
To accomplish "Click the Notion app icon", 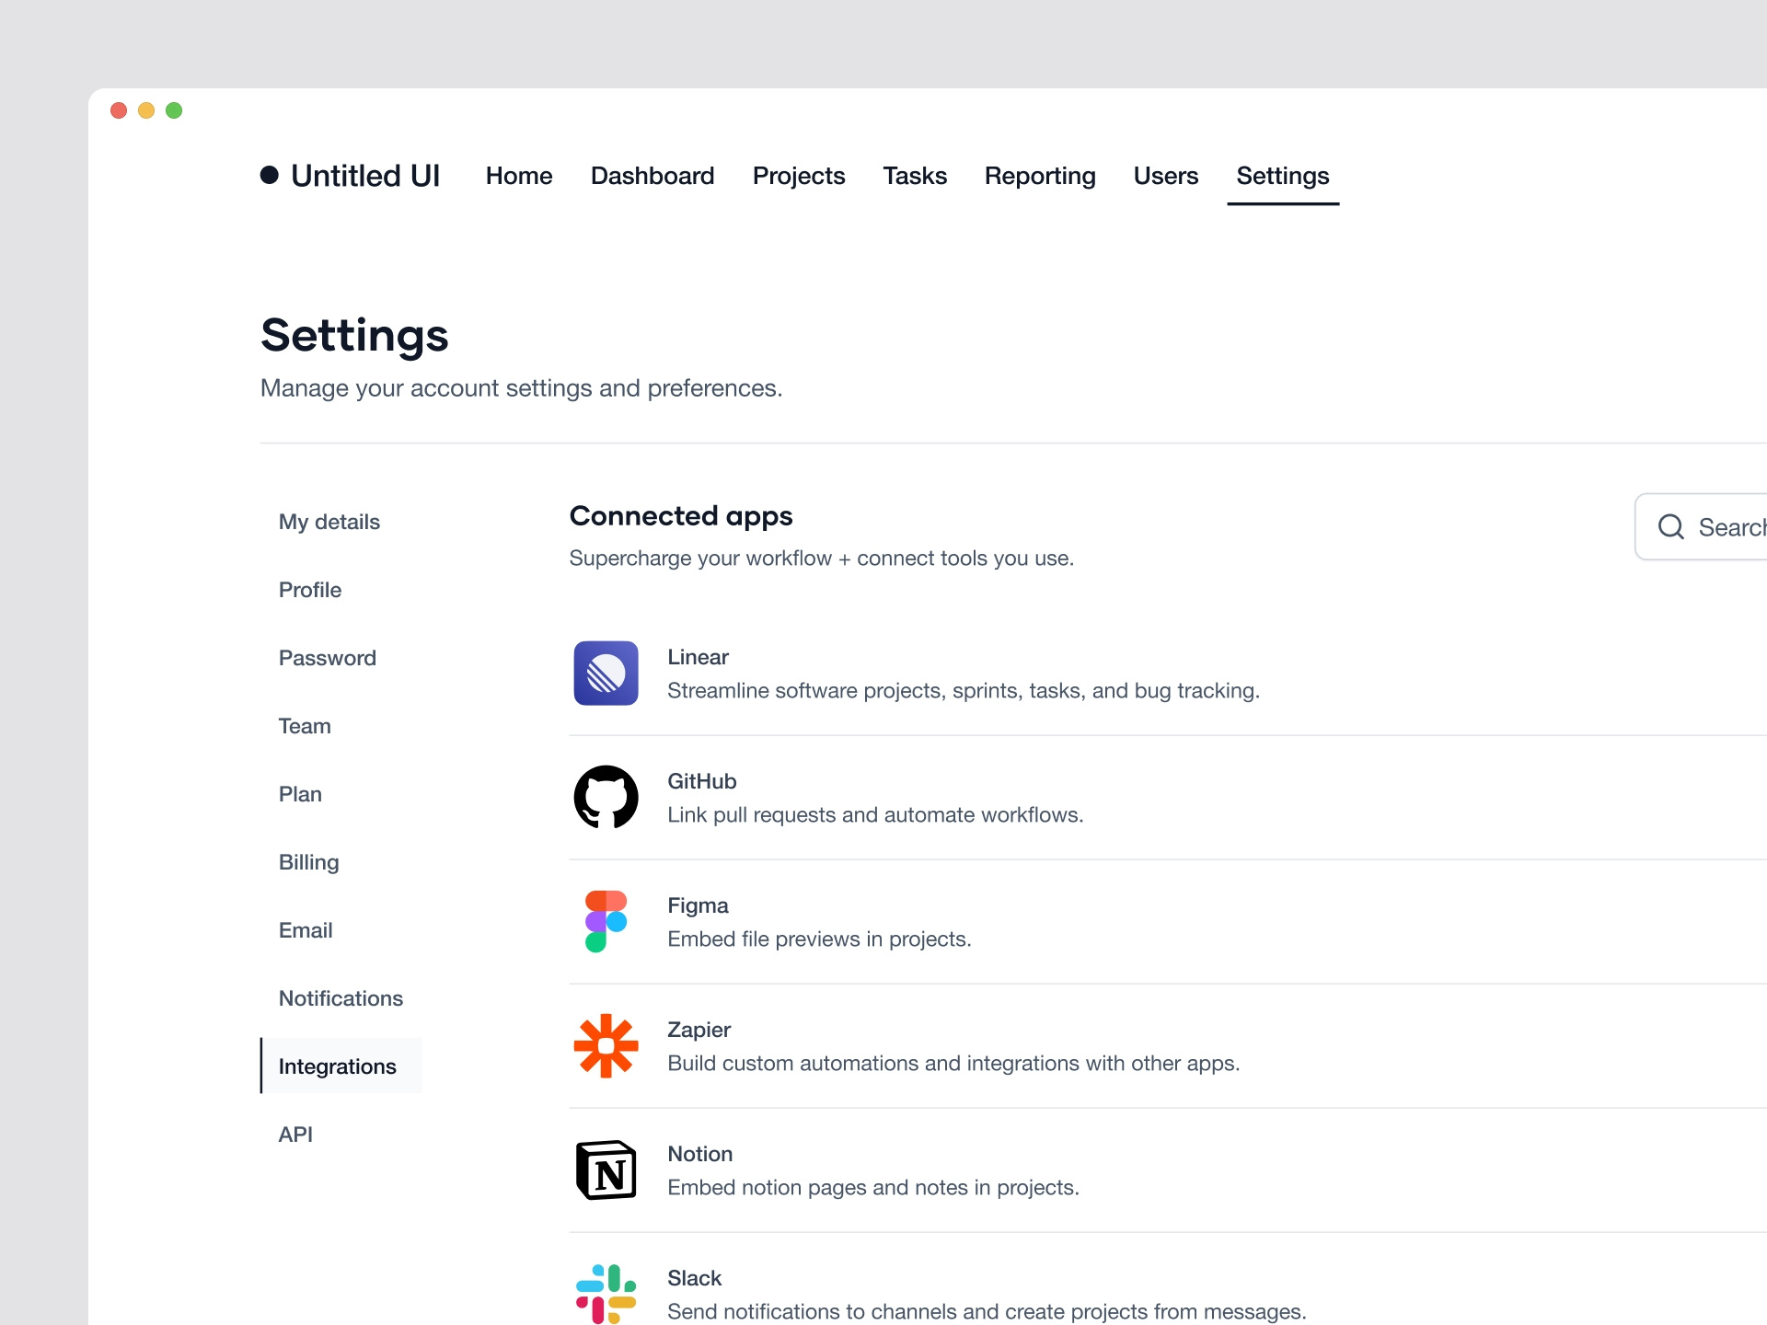I will [606, 1169].
